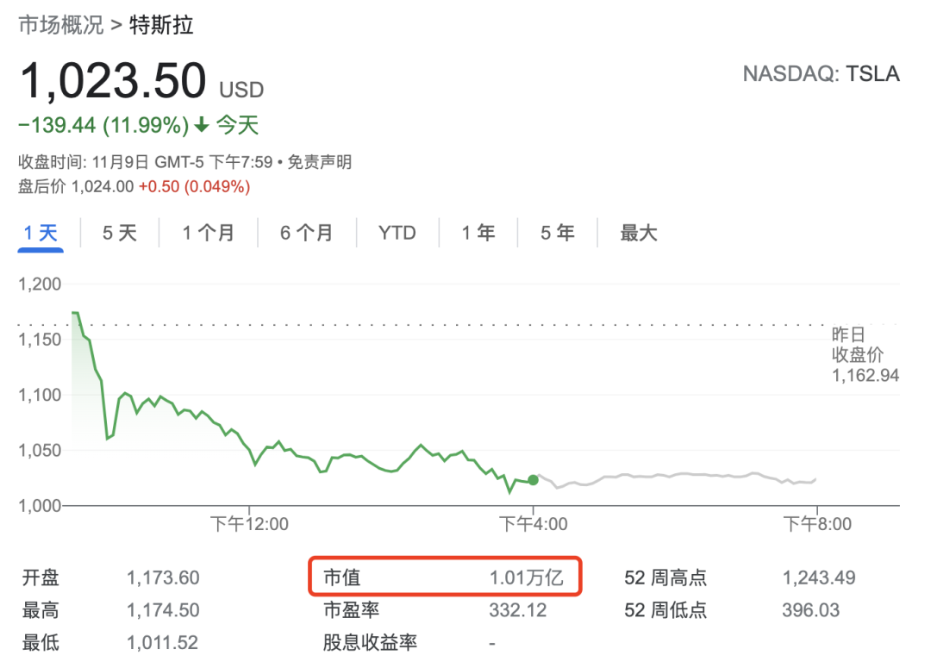Image resolution: width=931 pixels, height=668 pixels.
Task: Select the 1 天 time range tab
Action: tap(41, 233)
